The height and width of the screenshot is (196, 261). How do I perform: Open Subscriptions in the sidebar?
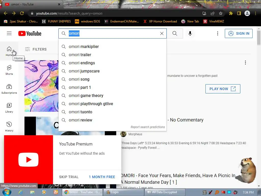click(9, 89)
